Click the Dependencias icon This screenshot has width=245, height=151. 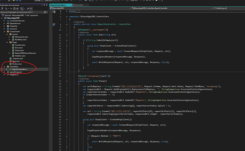pos(8,23)
